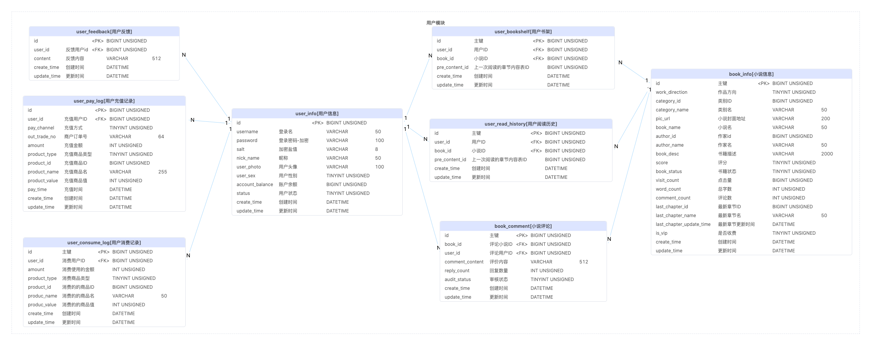
Task: Select user_id in the user_read_history table
Action: click(x=442, y=142)
